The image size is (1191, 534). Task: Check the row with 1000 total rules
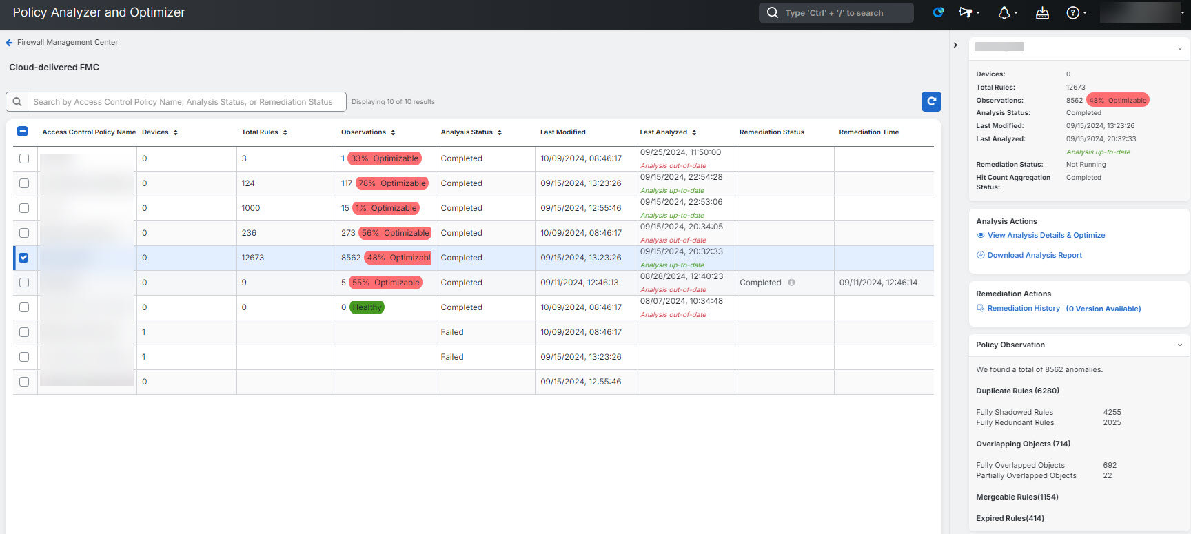[x=24, y=208]
